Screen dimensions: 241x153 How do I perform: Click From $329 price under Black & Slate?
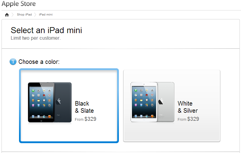(x=86, y=119)
